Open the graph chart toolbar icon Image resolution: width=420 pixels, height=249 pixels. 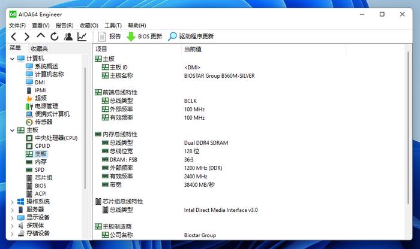82,37
